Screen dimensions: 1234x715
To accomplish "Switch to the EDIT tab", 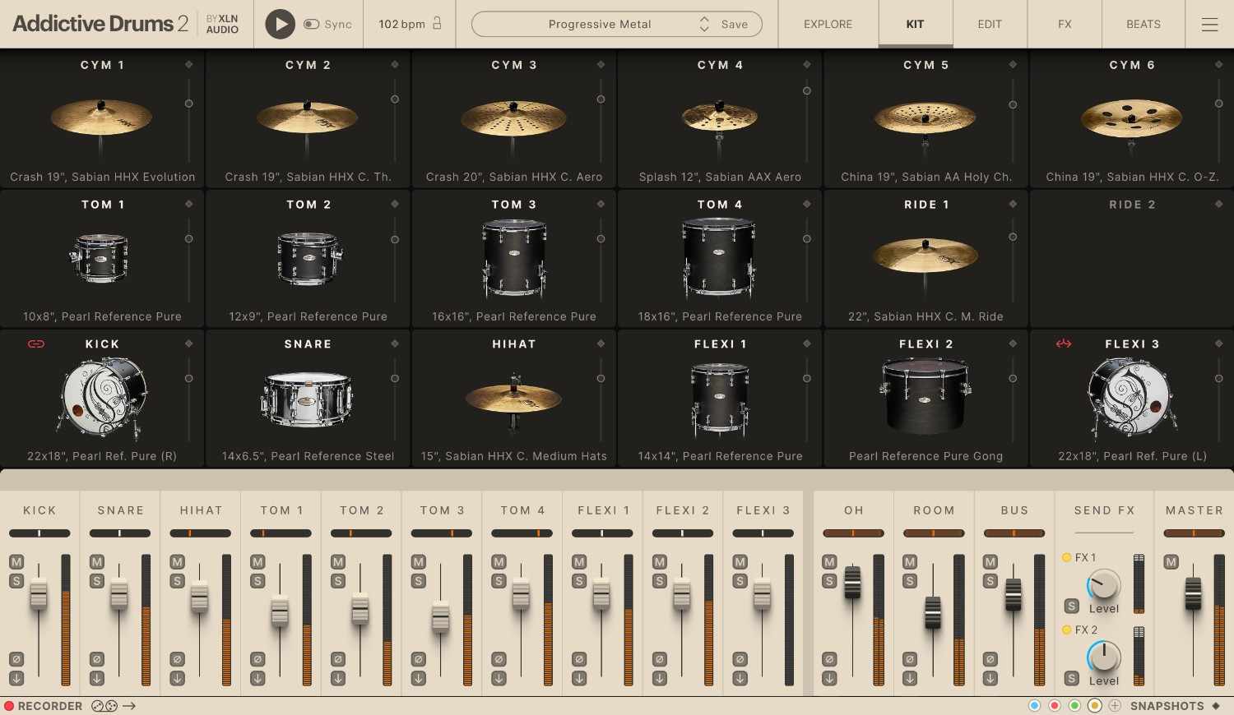I will pos(989,24).
